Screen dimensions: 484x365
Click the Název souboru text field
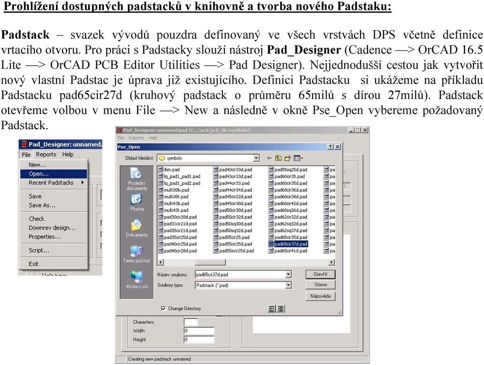pos(240,275)
